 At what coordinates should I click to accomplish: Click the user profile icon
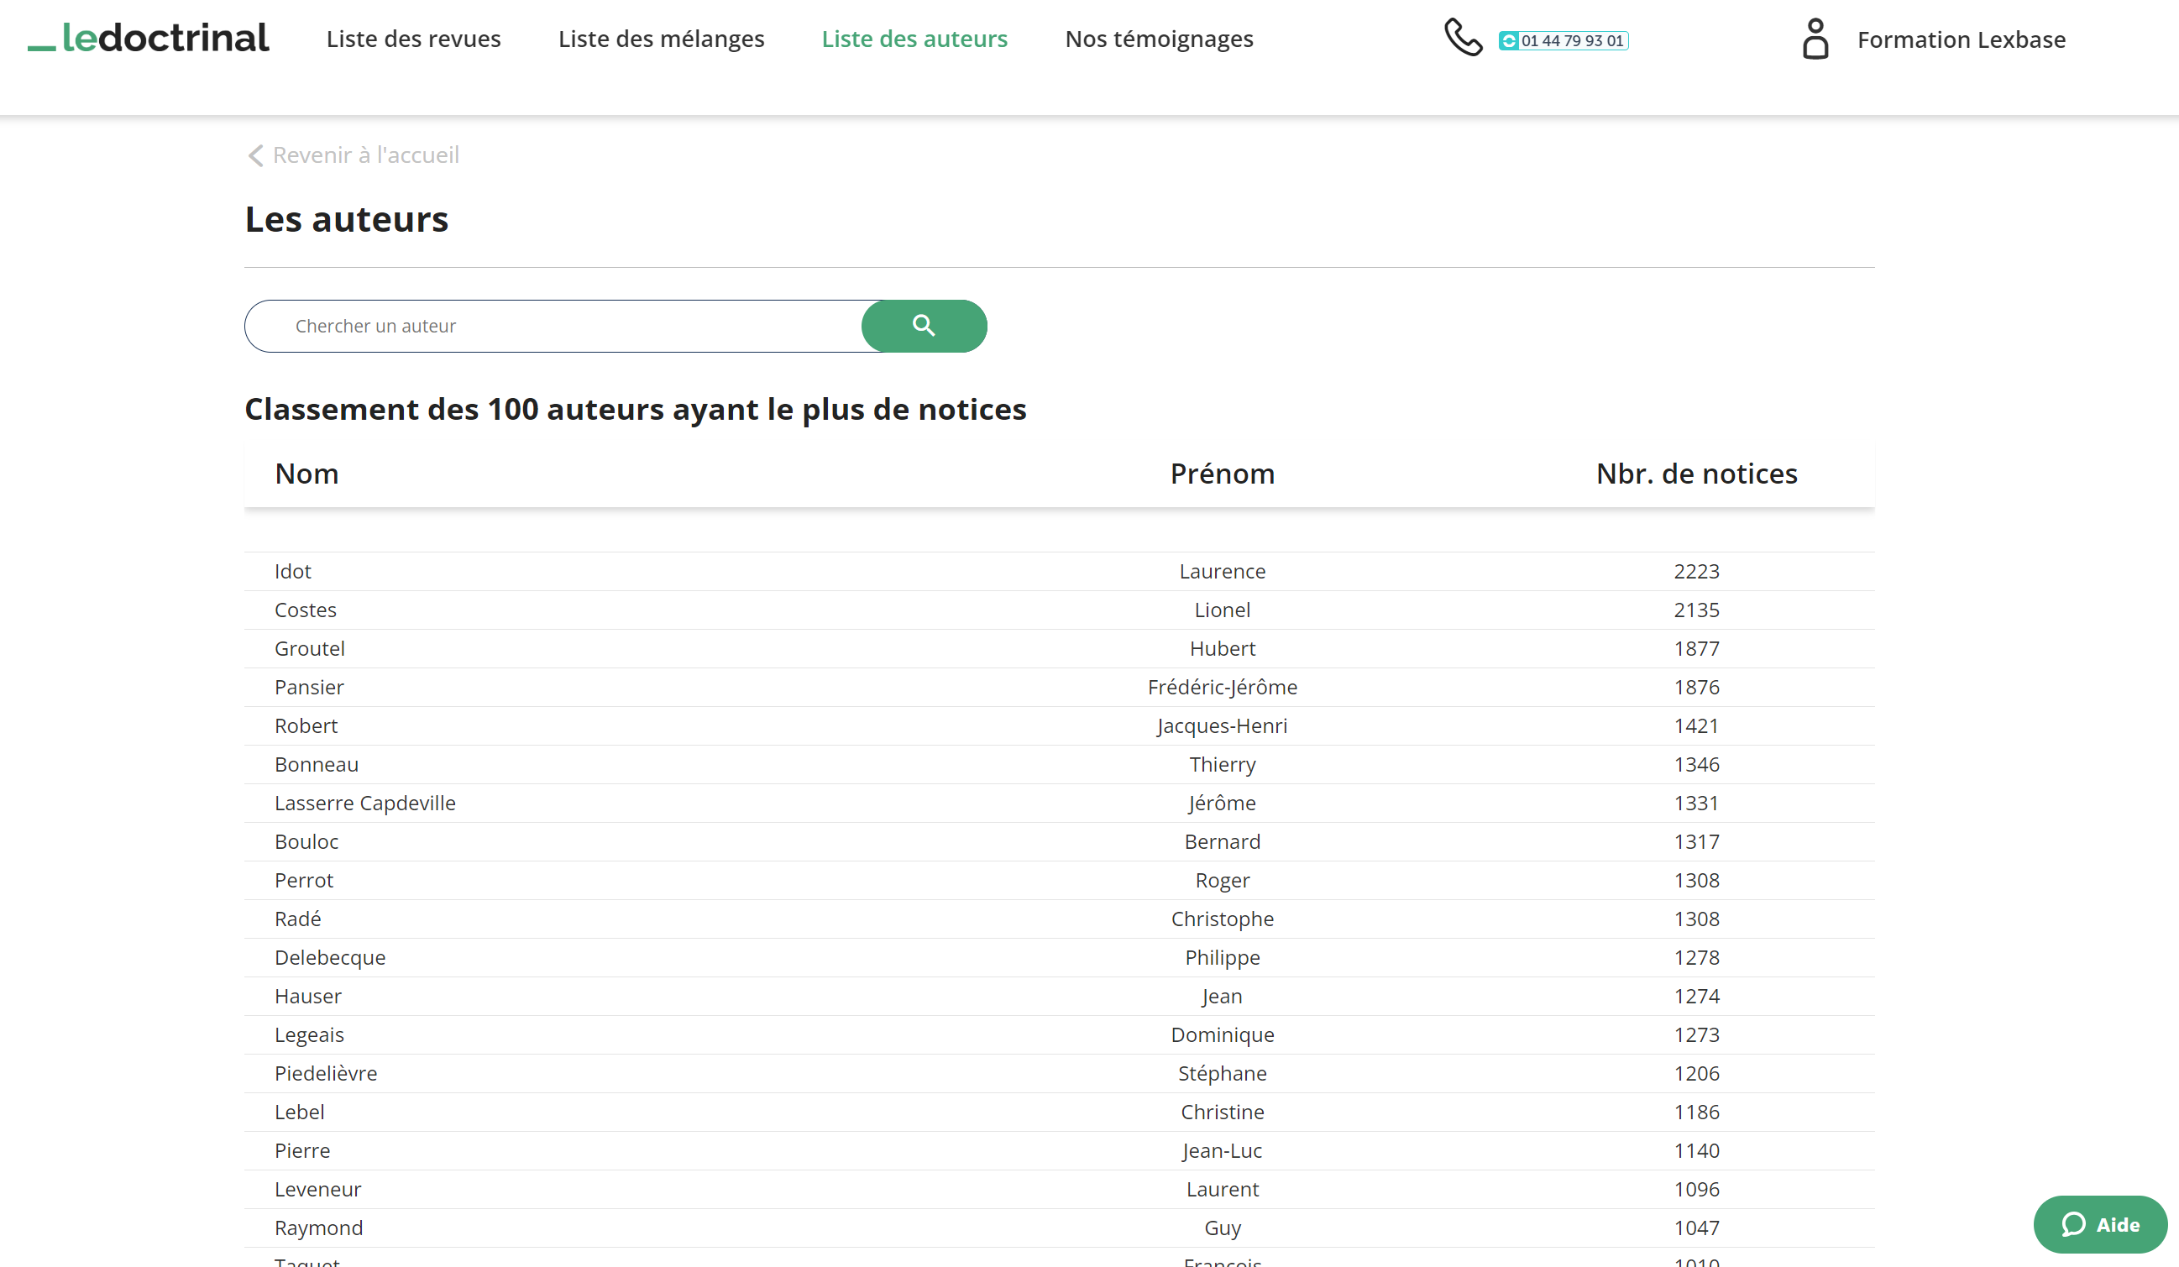[1815, 39]
